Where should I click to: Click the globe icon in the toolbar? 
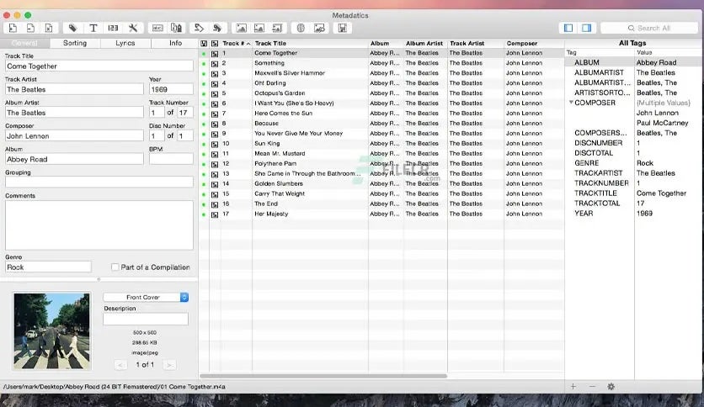pyautogui.click(x=301, y=28)
